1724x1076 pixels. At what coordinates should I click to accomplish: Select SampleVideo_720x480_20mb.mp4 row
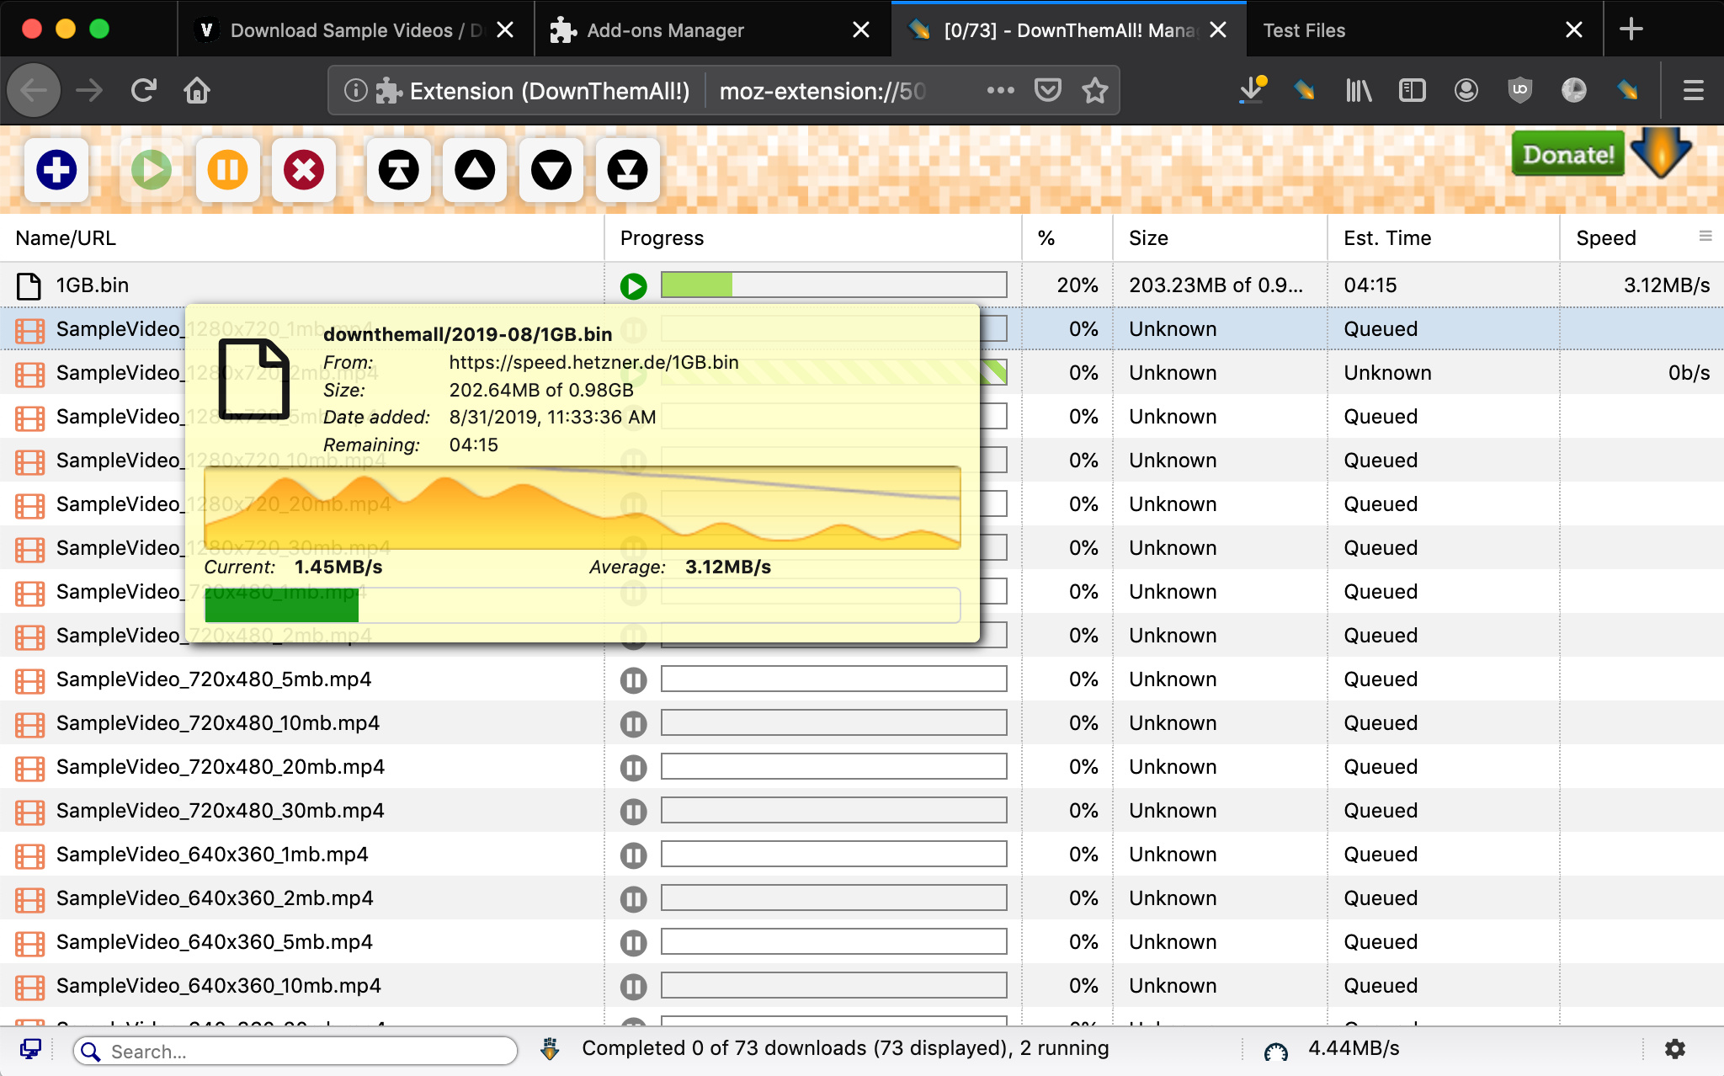click(862, 767)
